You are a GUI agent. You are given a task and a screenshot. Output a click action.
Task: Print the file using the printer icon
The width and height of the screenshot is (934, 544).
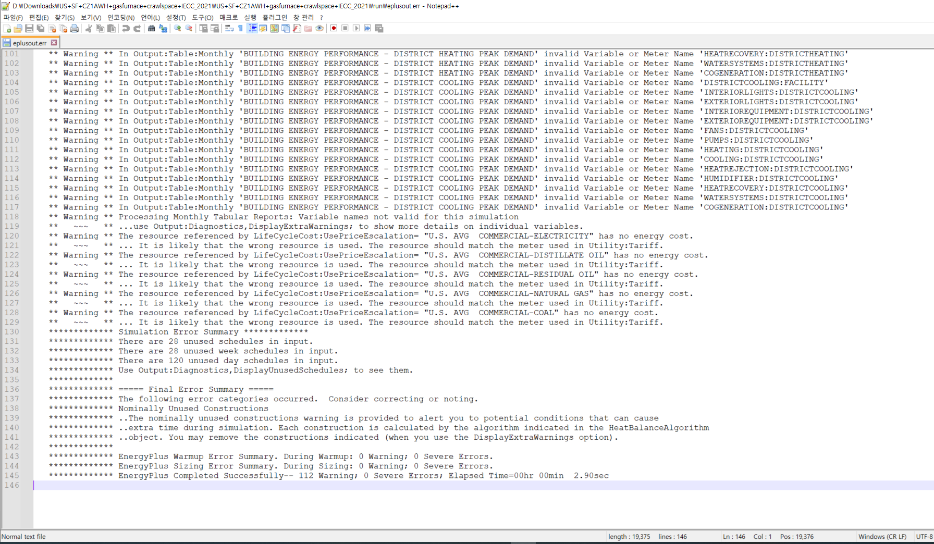[75, 28]
